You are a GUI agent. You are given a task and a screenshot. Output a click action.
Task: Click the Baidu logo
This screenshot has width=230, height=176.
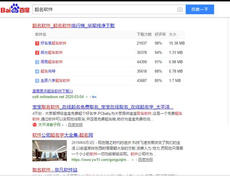tap(15, 9)
